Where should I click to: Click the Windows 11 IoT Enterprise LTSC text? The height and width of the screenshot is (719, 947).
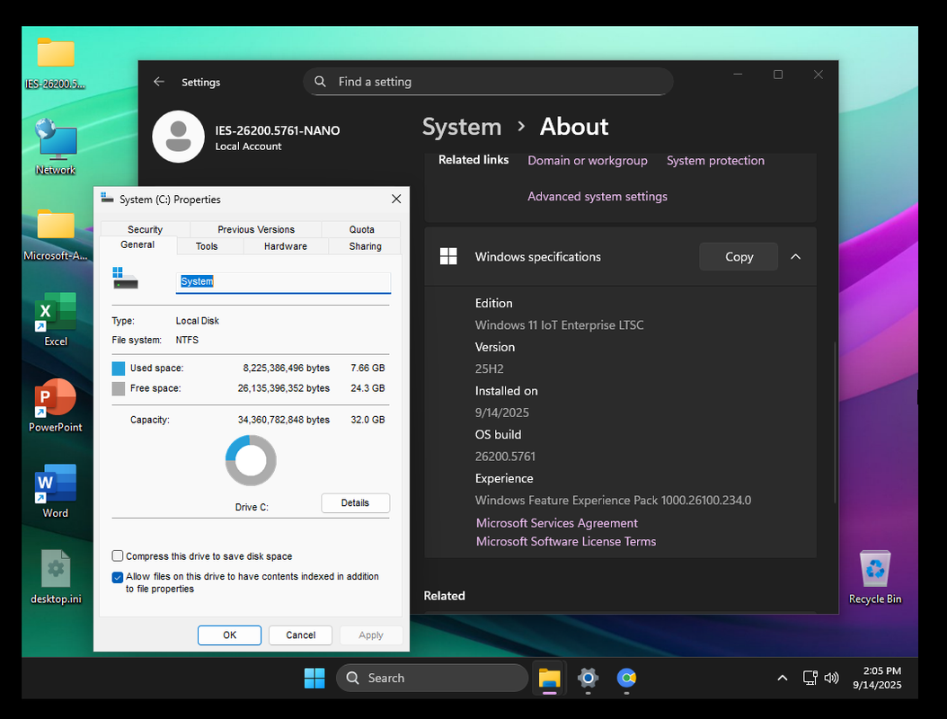pos(559,325)
